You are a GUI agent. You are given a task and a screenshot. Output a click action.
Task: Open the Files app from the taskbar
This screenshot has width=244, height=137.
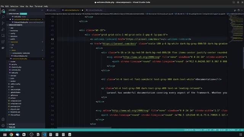coord(5,134)
